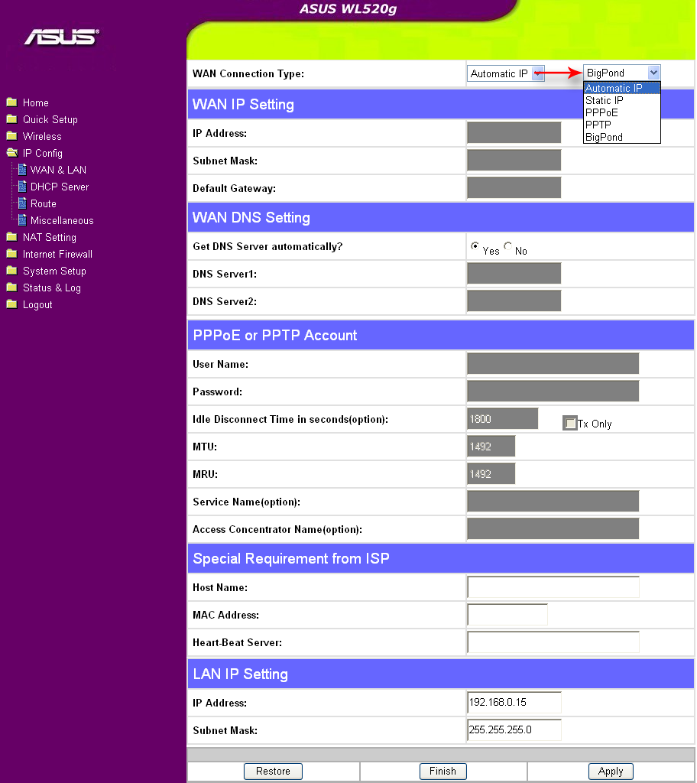The image size is (697, 783).
Task: Click the Quick Setup folder icon
Action: coord(12,119)
